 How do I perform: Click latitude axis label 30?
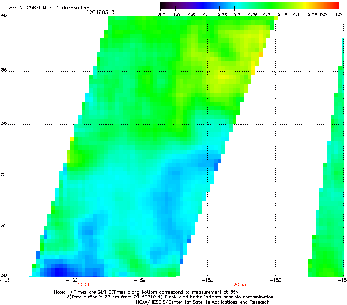coord(4,275)
